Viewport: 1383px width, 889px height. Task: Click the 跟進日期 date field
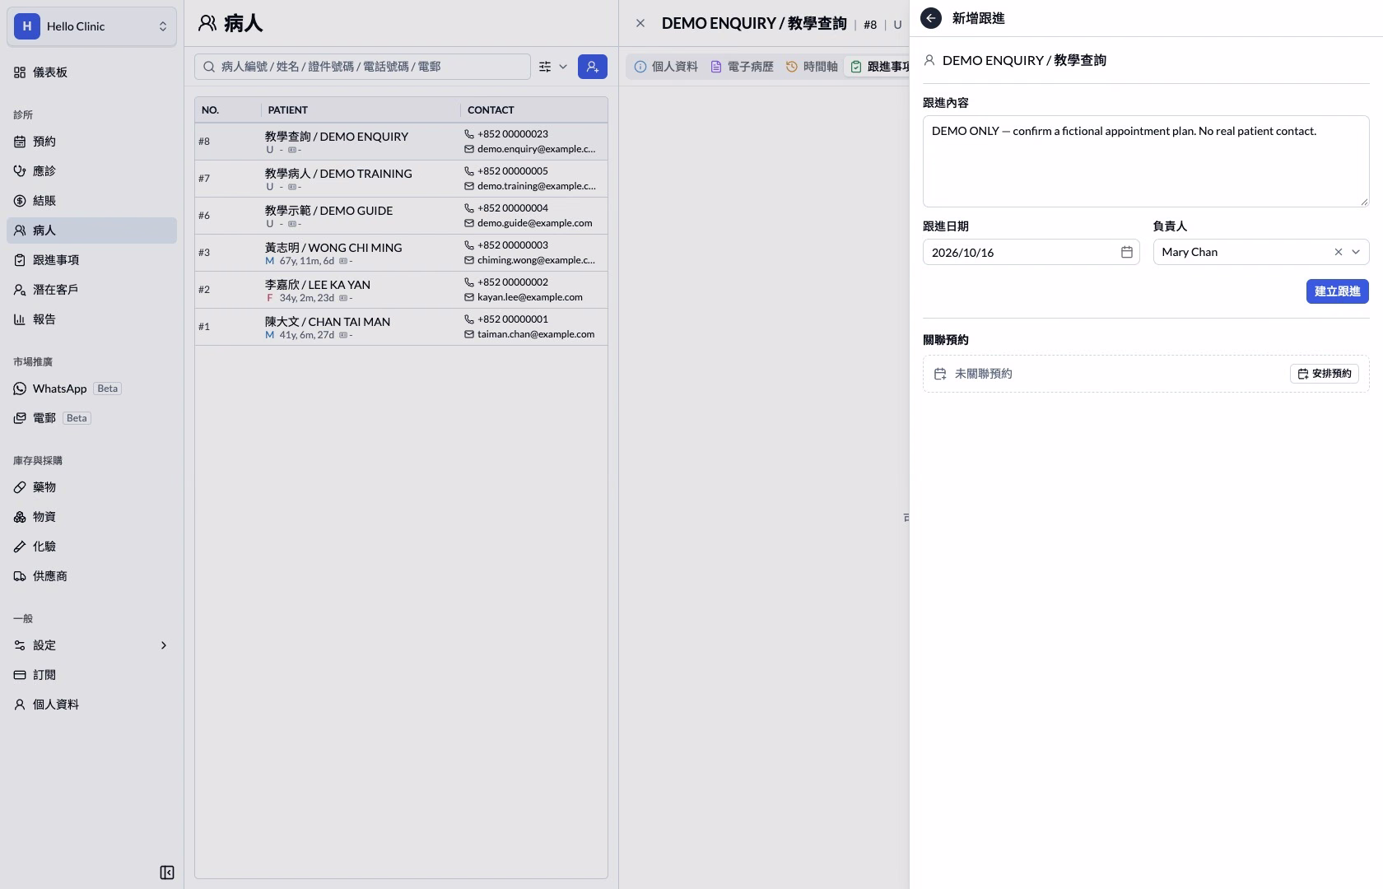coord(1031,252)
